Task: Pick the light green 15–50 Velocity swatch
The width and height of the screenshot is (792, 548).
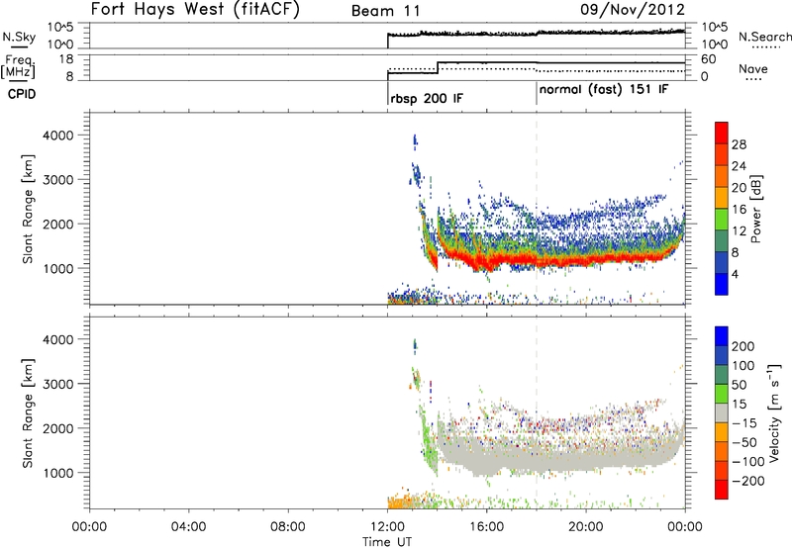Action: coord(722,394)
